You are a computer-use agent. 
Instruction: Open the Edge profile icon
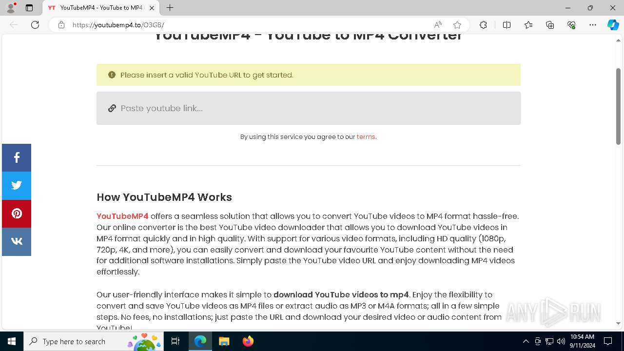tap(11, 8)
